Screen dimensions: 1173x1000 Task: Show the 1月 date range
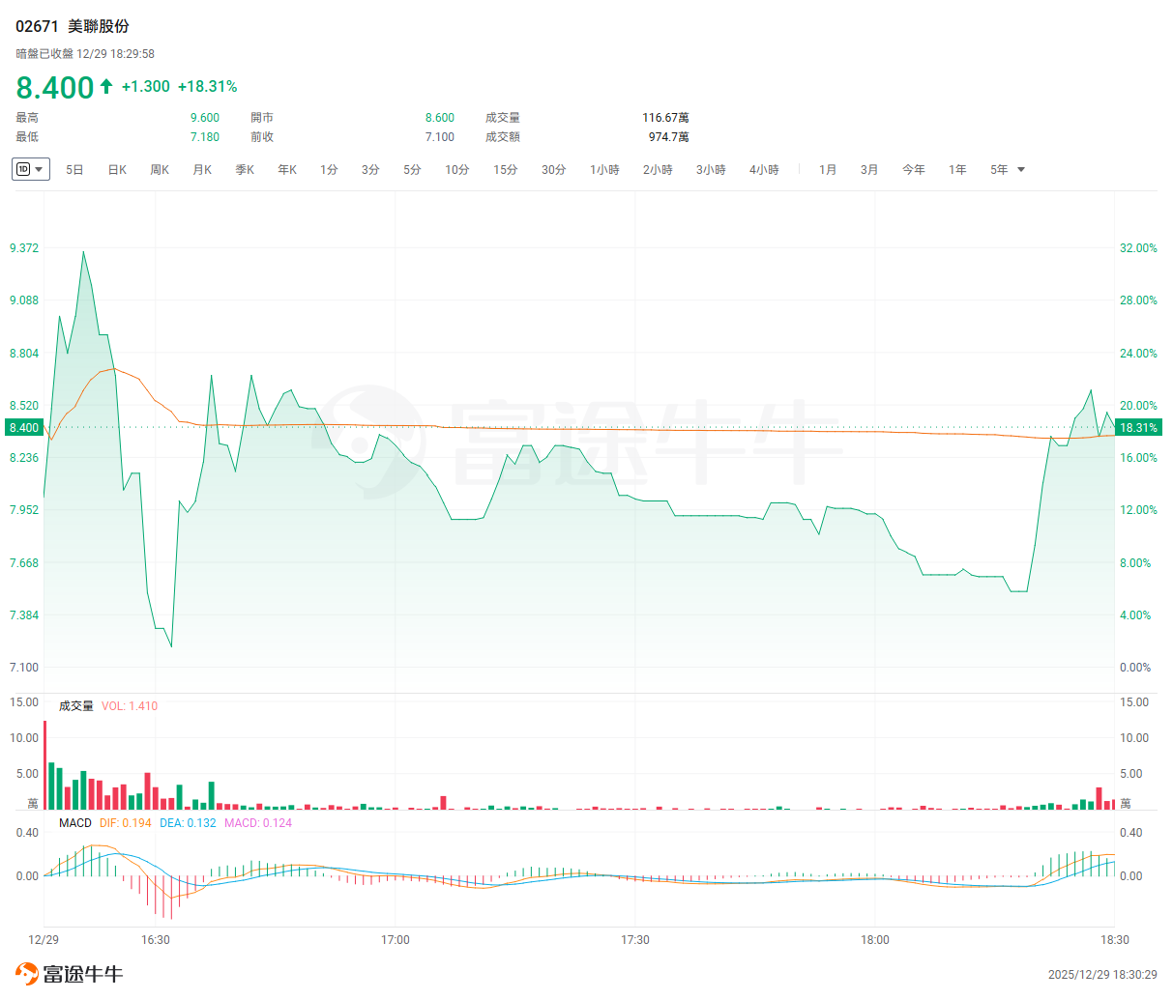point(828,170)
